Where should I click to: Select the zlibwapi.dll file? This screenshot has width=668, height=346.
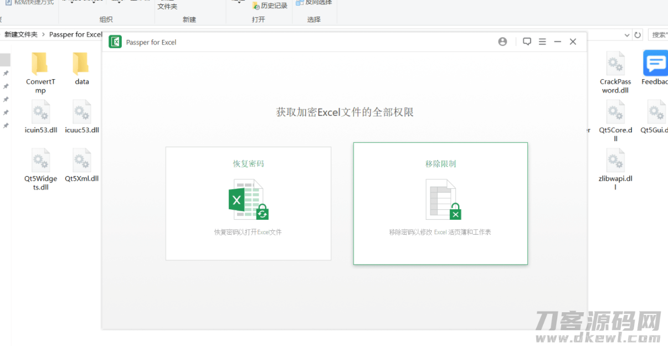pyautogui.click(x=615, y=170)
